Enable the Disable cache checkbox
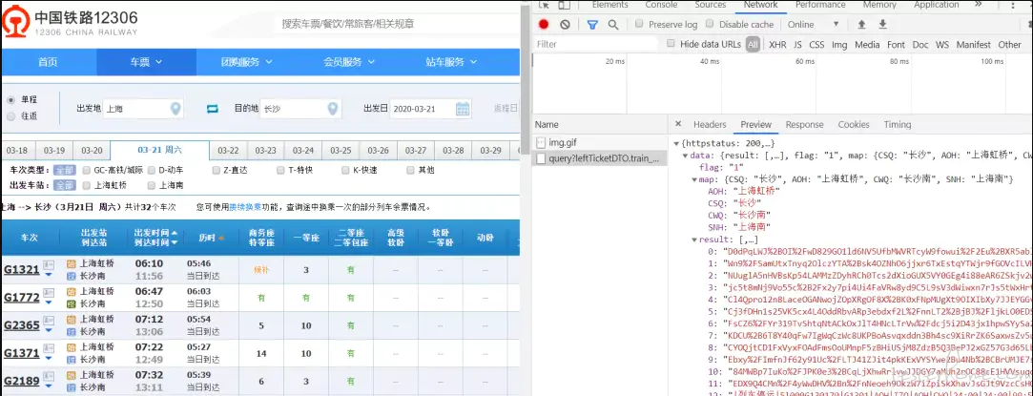 coord(710,24)
